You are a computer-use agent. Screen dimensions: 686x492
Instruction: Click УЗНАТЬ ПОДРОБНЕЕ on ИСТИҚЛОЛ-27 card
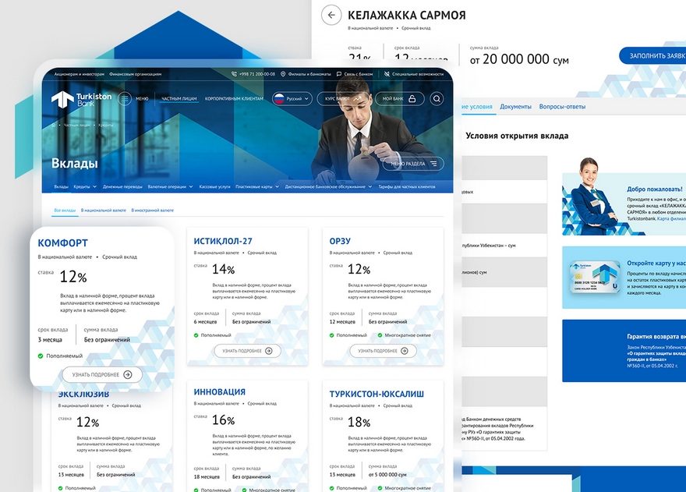[247, 351]
